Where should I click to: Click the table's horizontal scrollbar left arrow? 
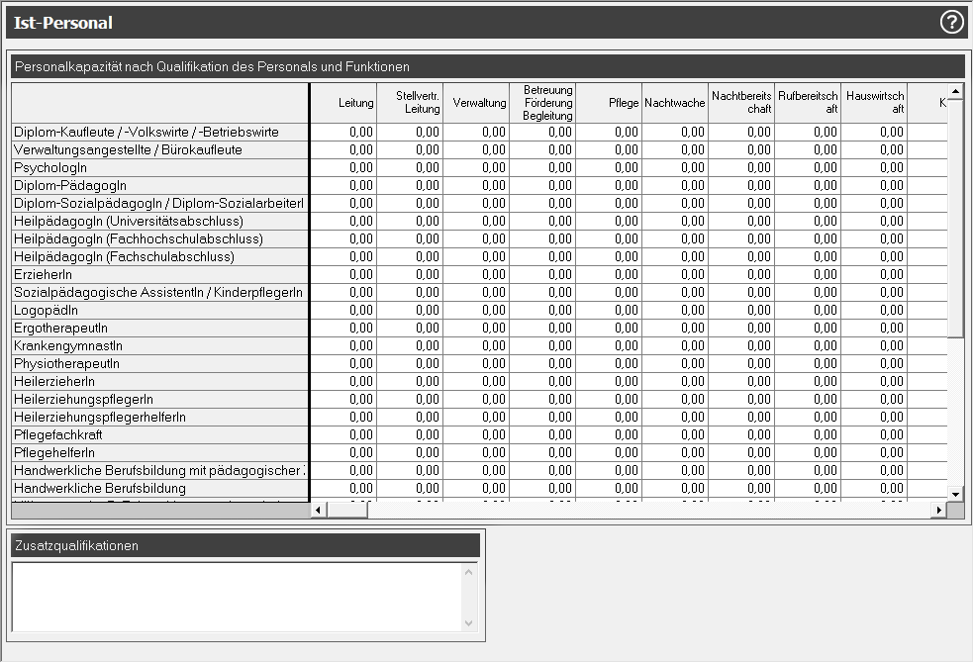318,510
